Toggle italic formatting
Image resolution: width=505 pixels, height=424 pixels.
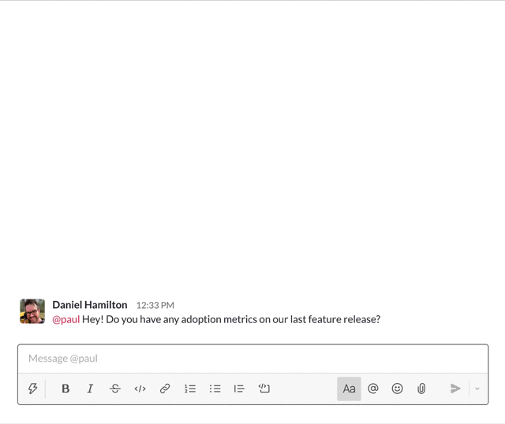(x=90, y=389)
